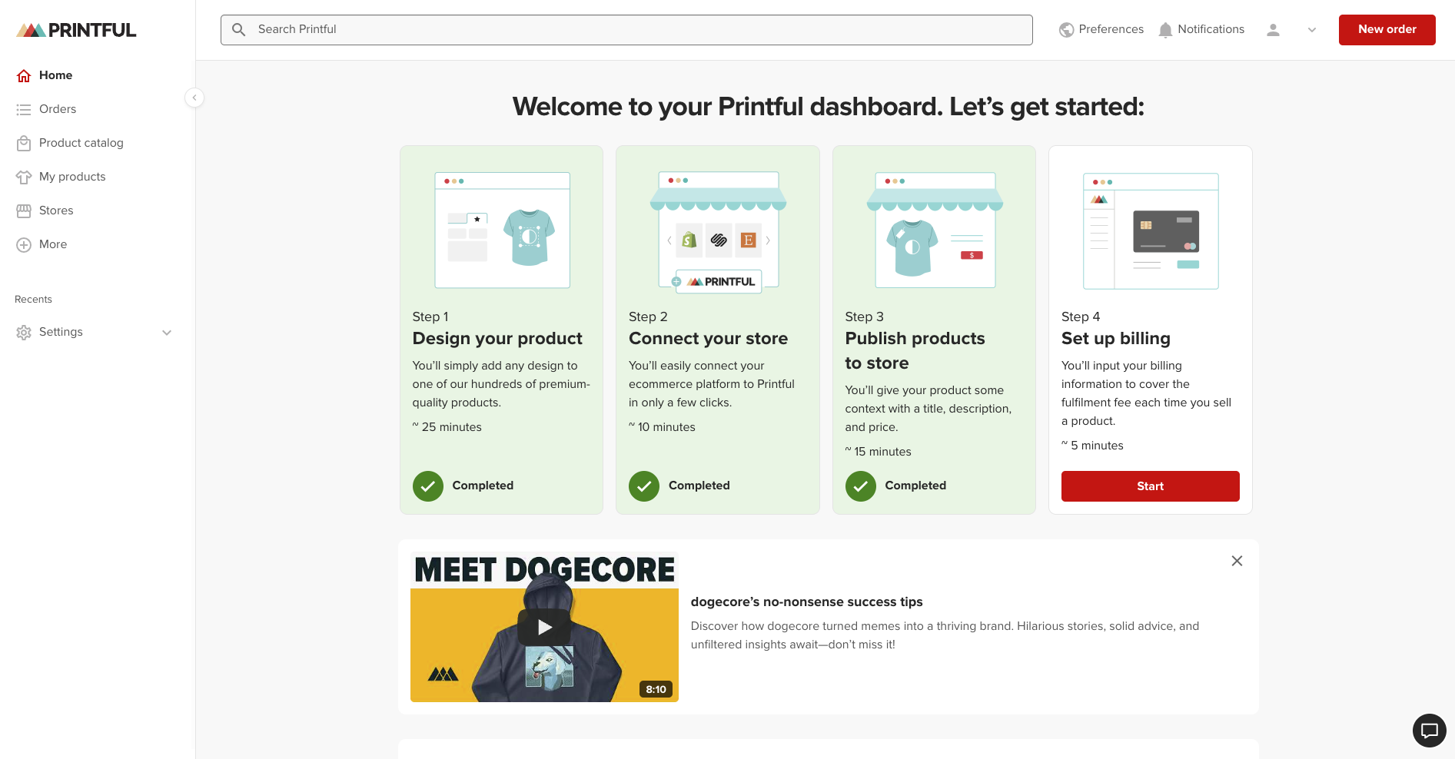Click the Home icon in the sidebar
Screen dimensions: 1455x759
23,75
